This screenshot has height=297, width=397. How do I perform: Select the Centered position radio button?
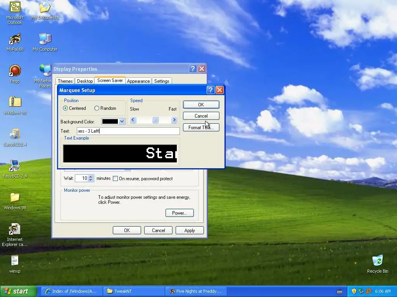point(65,108)
